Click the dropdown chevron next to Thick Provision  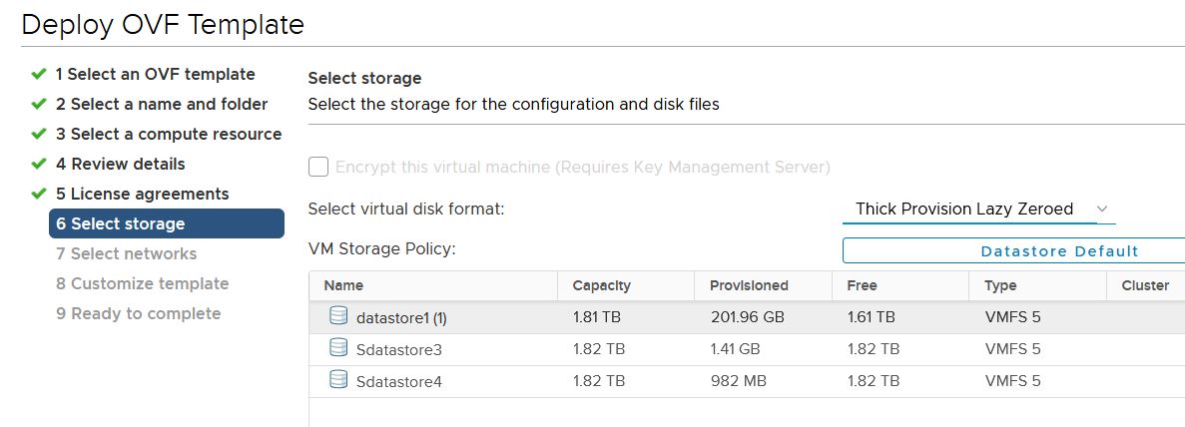tap(1102, 210)
